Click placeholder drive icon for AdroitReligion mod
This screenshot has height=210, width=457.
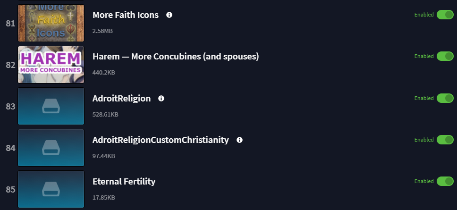pyautogui.click(x=51, y=106)
